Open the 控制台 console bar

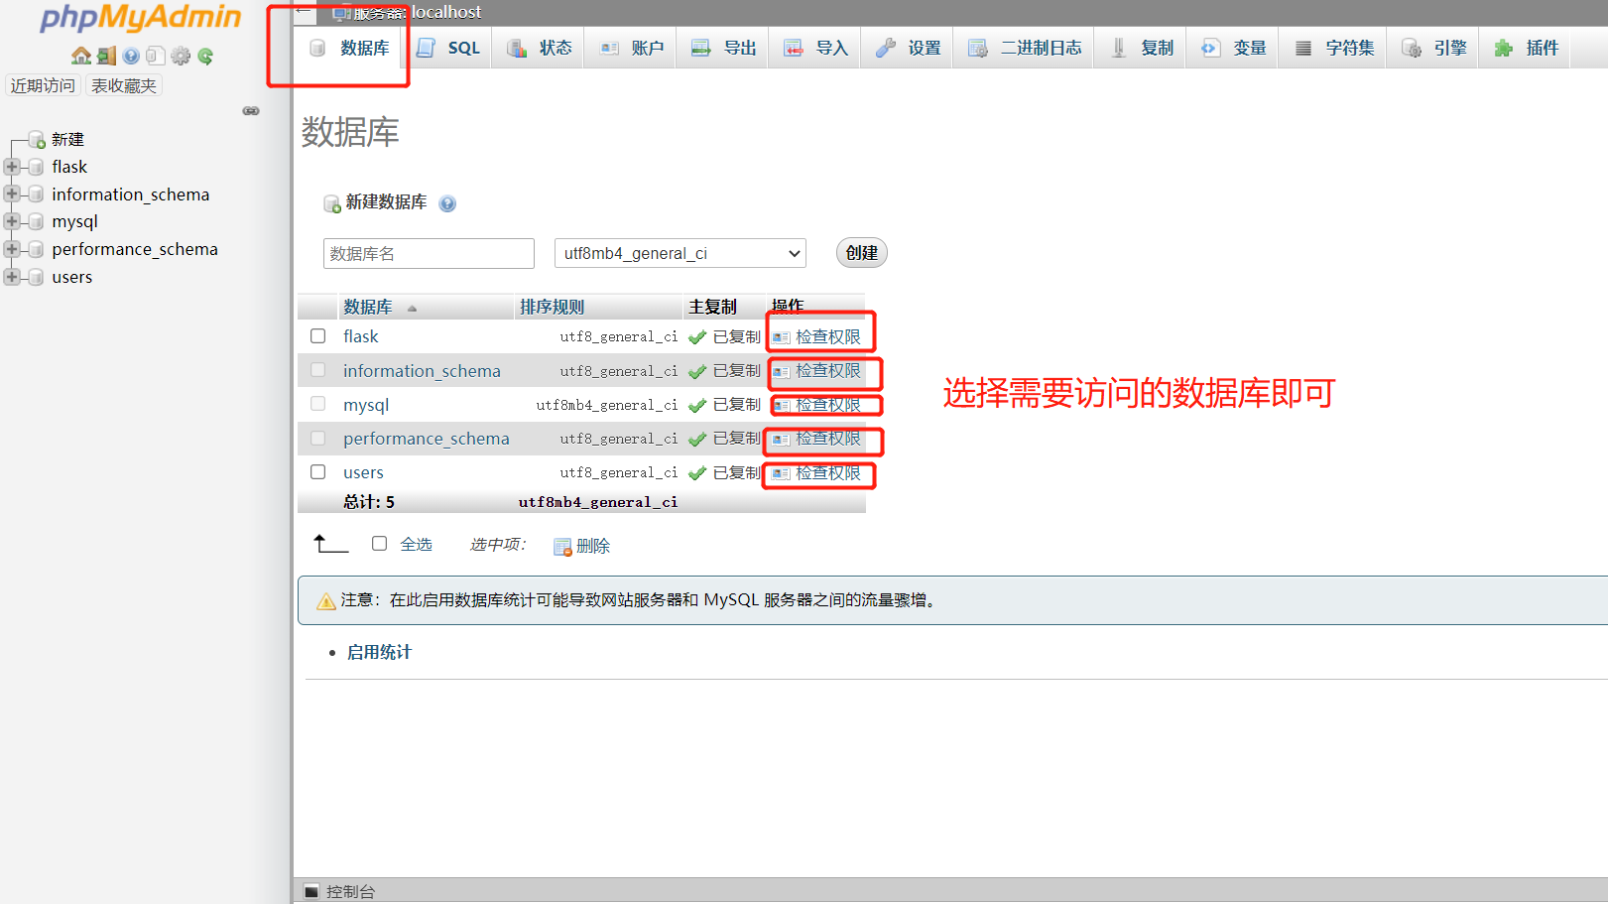pos(350,891)
